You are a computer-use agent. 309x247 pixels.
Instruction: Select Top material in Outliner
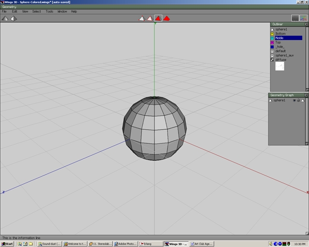click(278, 42)
